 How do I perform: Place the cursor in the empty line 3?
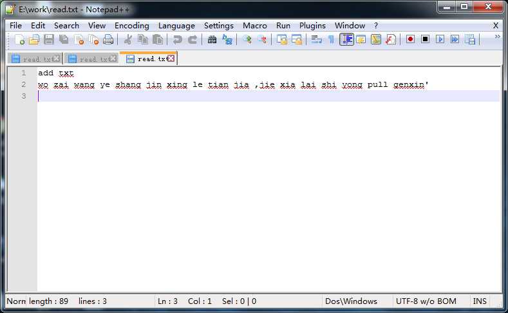click(x=268, y=96)
